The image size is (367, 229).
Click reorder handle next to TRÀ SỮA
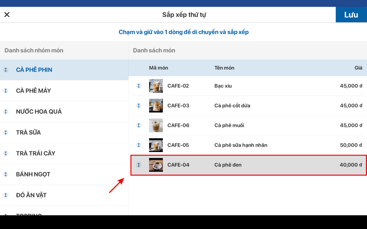click(6, 132)
